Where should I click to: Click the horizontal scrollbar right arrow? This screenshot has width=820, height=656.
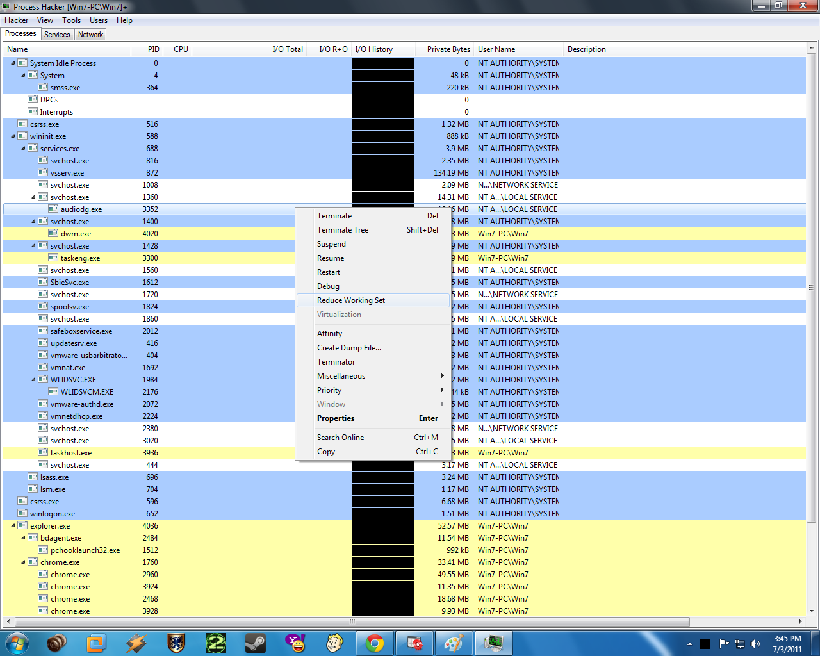801,621
